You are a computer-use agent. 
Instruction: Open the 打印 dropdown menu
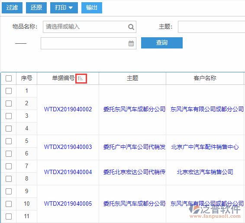click(64, 8)
